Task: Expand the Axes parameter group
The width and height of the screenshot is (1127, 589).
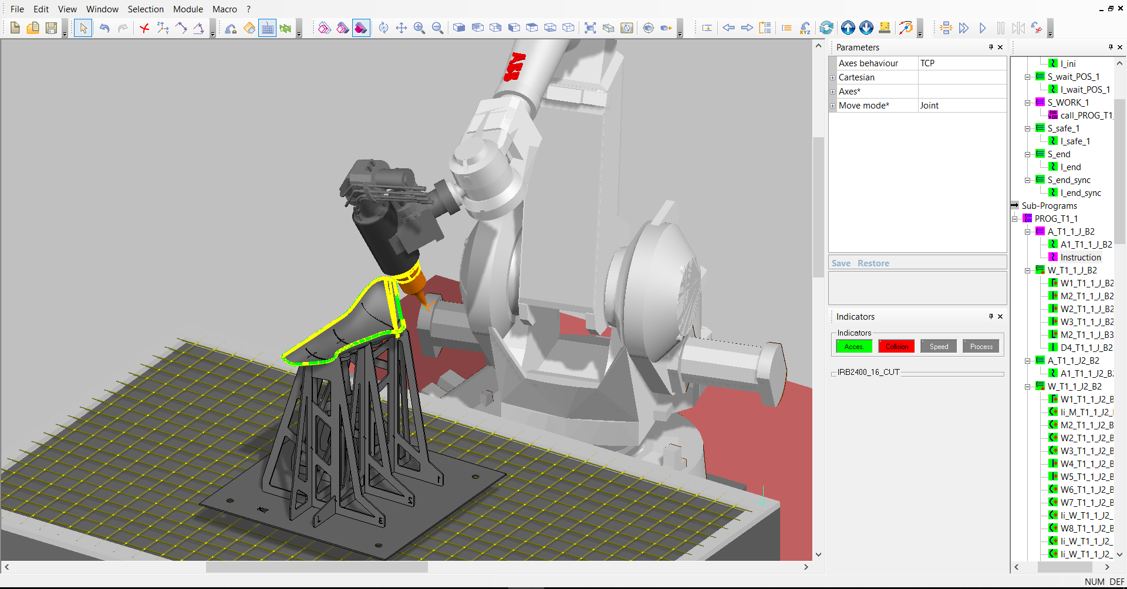Action: pos(833,91)
